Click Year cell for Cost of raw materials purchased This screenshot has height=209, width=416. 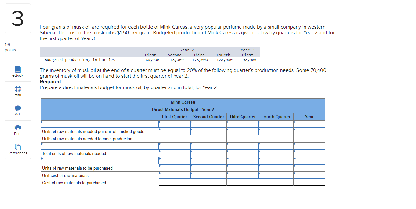309,183
